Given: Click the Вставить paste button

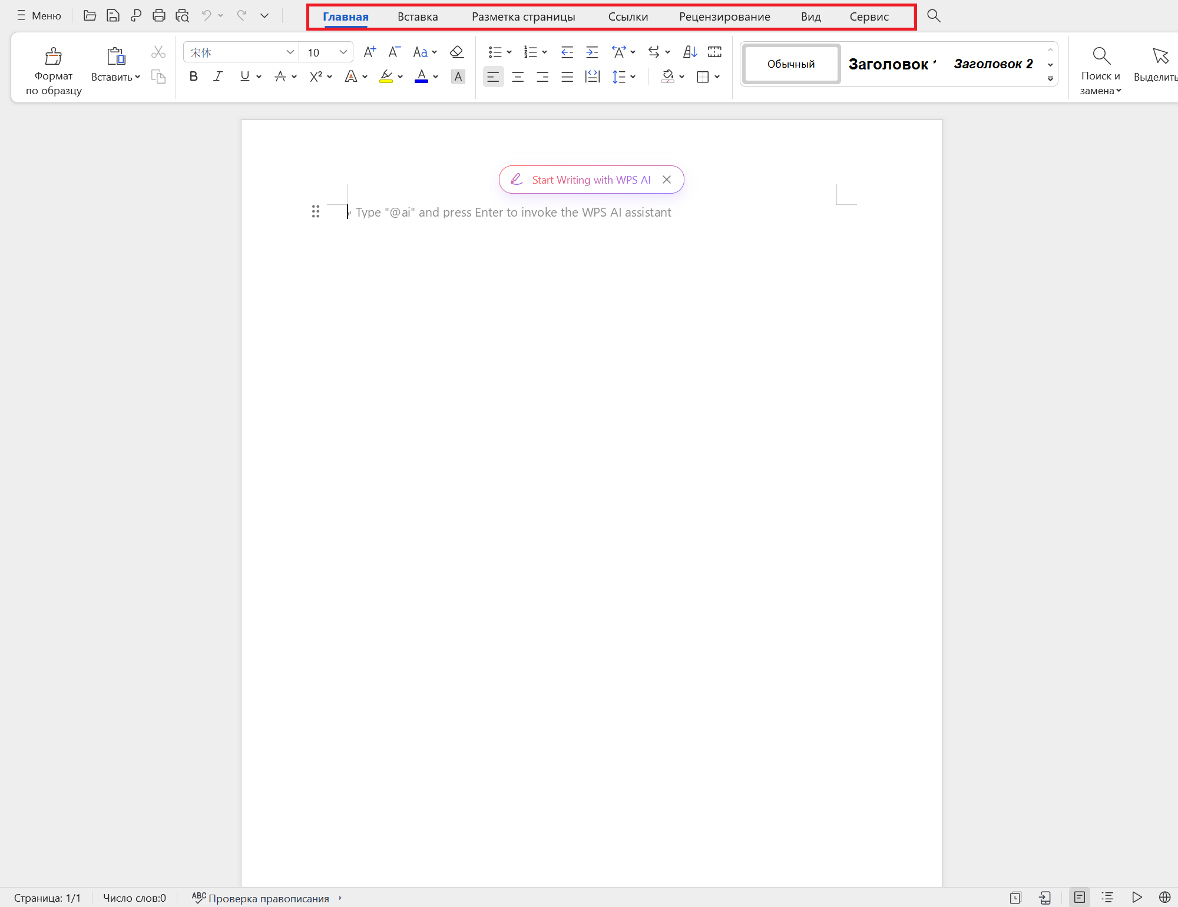Looking at the screenshot, I should [115, 65].
